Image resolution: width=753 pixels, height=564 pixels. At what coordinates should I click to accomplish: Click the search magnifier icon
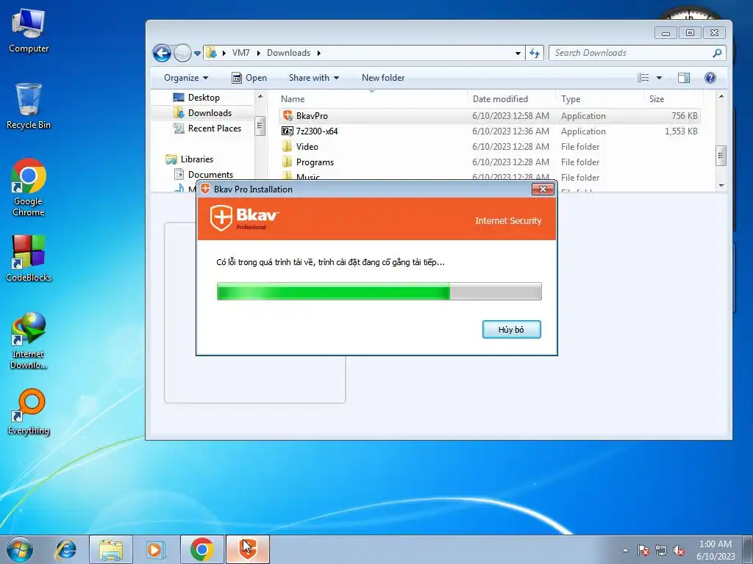(717, 53)
